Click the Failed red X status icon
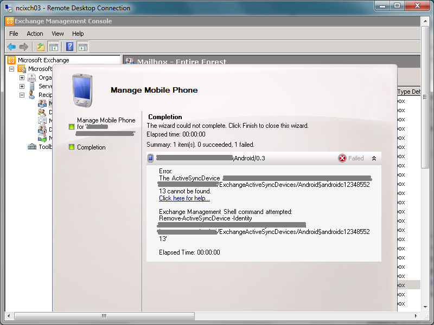Screen dimensions: 434x325 (x=342, y=158)
